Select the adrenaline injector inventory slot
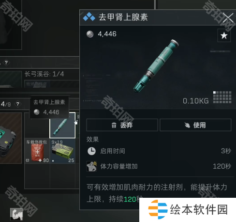Image resolution: width=236 pixels, height=222 pixels. pyautogui.click(x=62, y=126)
